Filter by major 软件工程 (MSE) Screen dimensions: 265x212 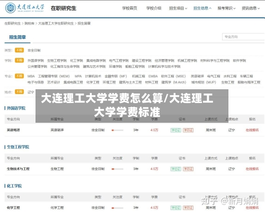point(173,77)
